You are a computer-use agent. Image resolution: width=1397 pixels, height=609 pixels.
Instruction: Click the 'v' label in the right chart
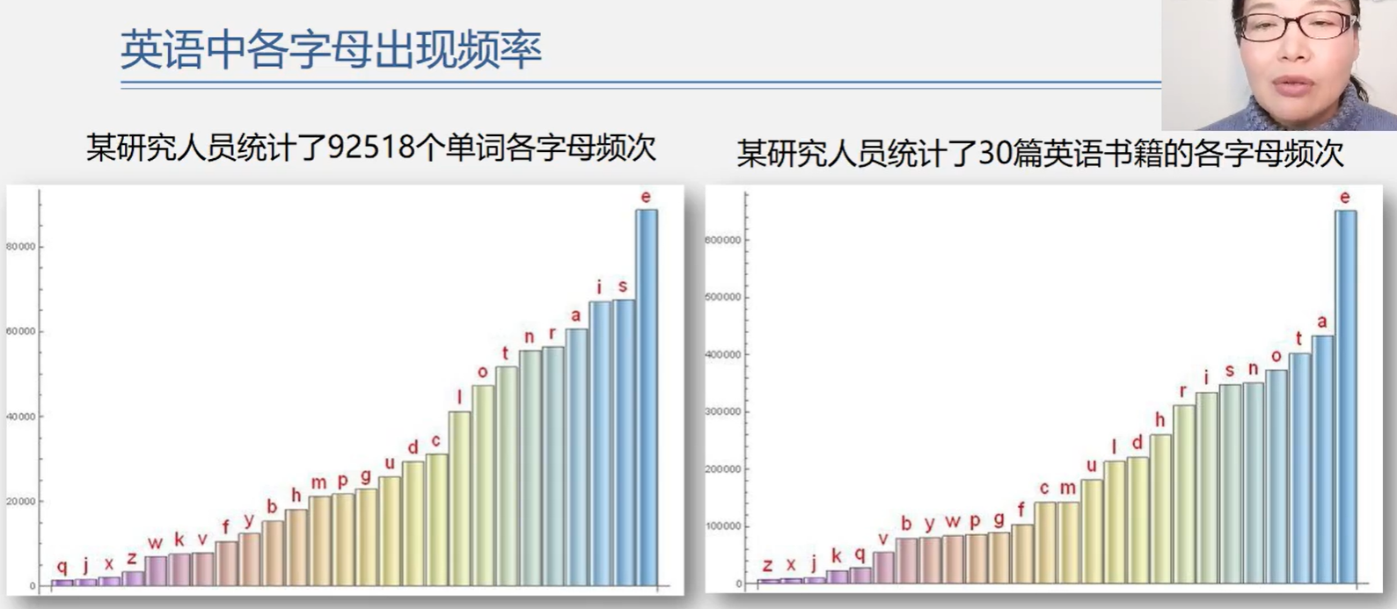coord(883,538)
